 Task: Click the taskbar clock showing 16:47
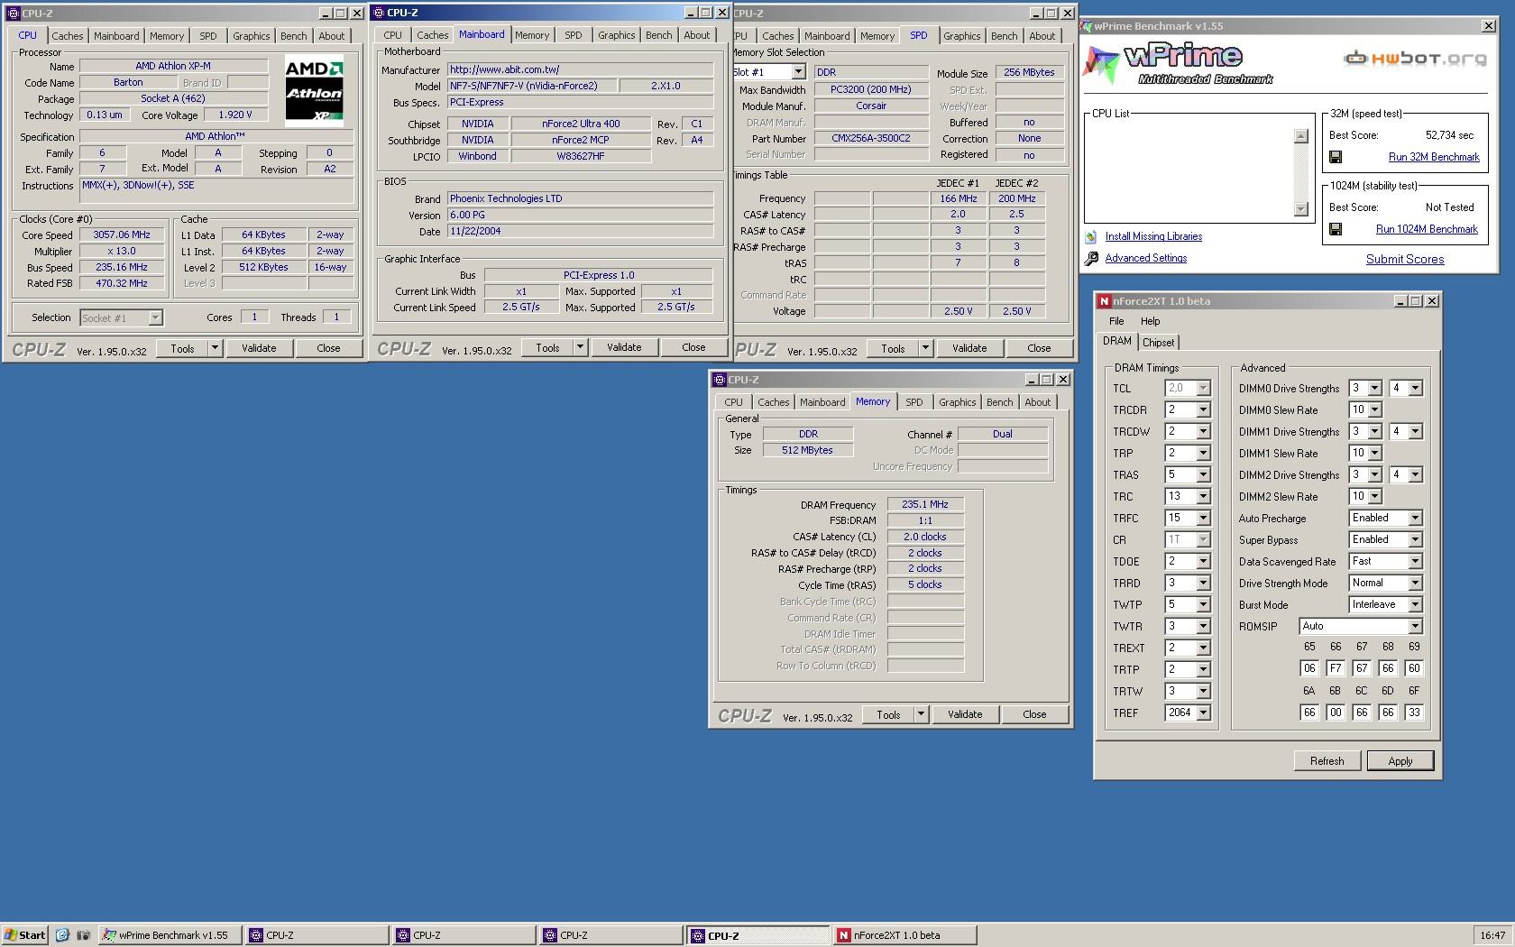pyautogui.click(x=1492, y=935)
